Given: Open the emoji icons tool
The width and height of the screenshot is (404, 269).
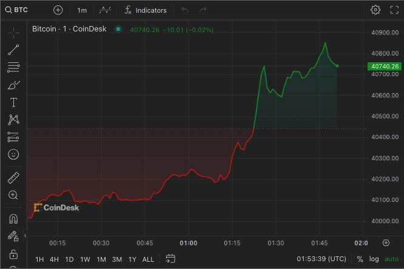Looking at the screenshot, I should point(13,154).
